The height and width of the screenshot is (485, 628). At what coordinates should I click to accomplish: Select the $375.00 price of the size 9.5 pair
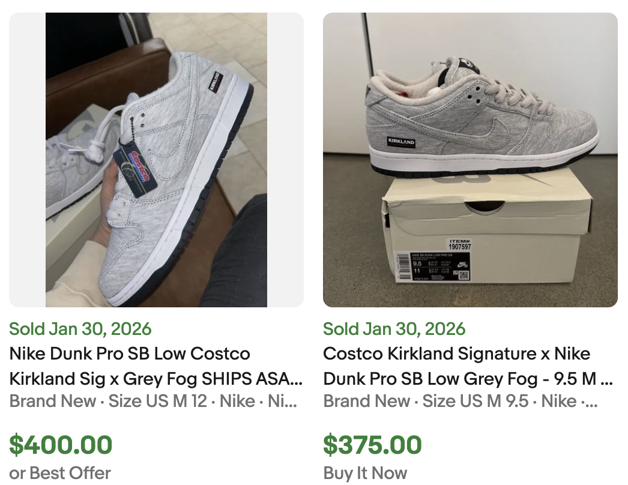tap(372, 445)
